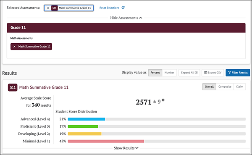Click the 17% Proficient value

click(x=63, y=126)
